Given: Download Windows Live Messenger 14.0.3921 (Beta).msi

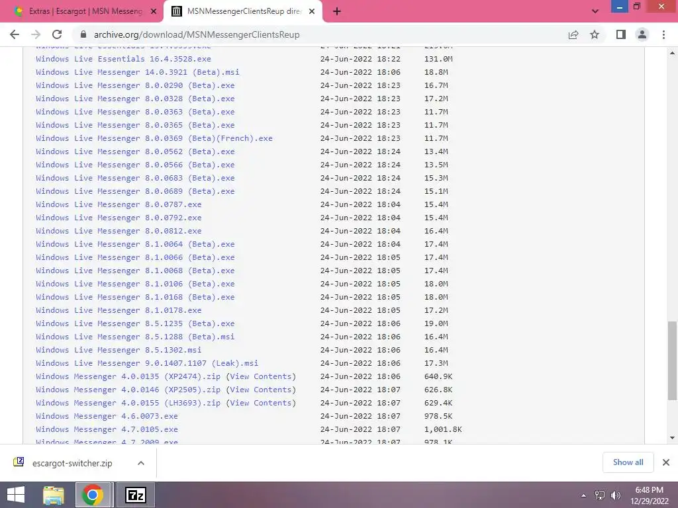Looking at the screenshot, I should pos(138,72).
